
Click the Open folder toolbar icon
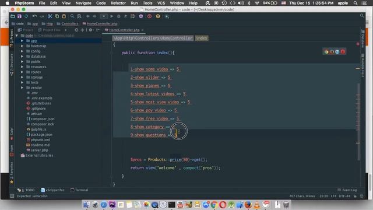(x=13, y=16)
